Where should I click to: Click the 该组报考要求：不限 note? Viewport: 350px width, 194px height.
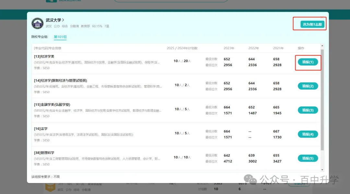tap(46, 176)
